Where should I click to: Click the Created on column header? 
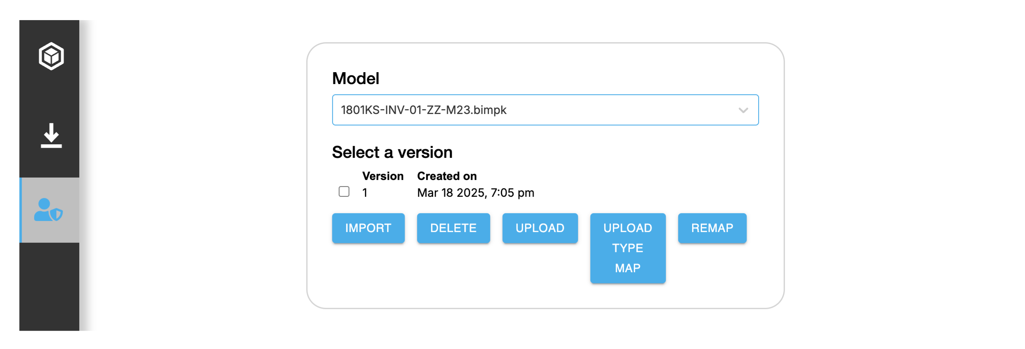pos(447,176)
